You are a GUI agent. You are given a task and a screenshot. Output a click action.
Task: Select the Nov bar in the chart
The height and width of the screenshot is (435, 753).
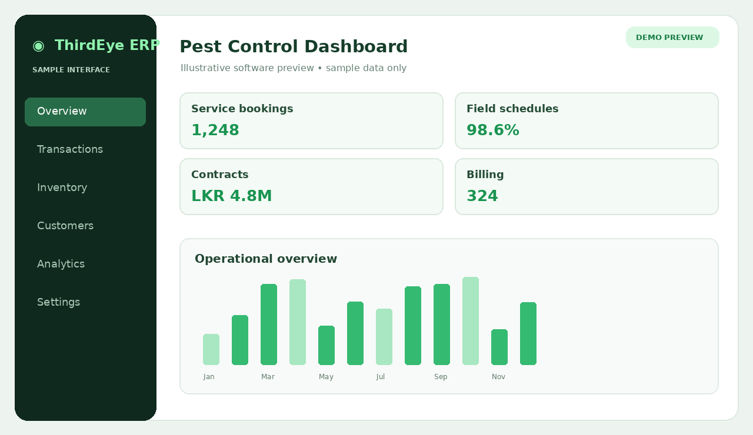[499, 347]
